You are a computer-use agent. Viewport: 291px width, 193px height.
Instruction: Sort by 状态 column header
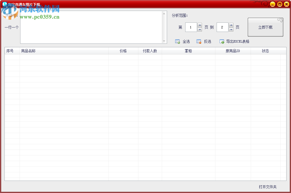point(266,51)
